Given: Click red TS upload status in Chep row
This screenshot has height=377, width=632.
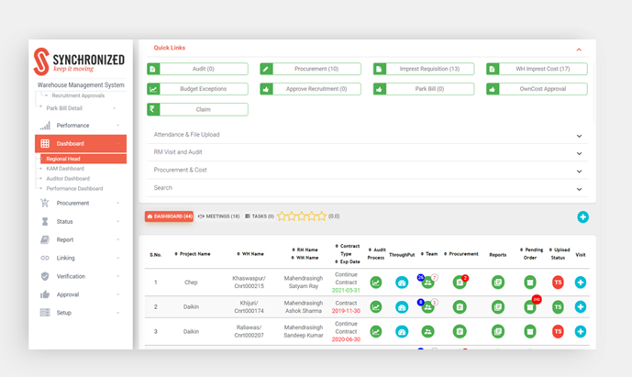Looking at the screenshot, I should tap(558, 283).
